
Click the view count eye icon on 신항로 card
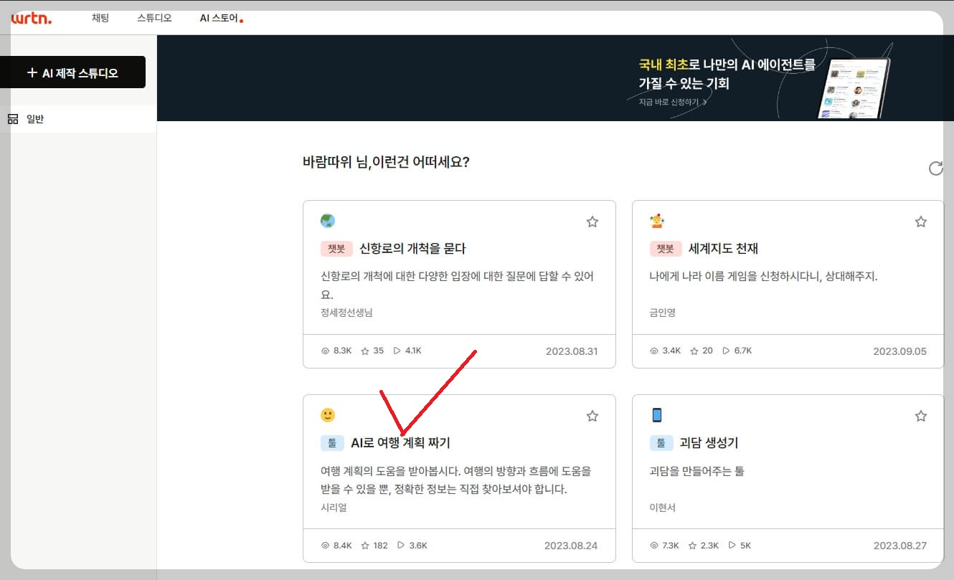click(325, 351)
